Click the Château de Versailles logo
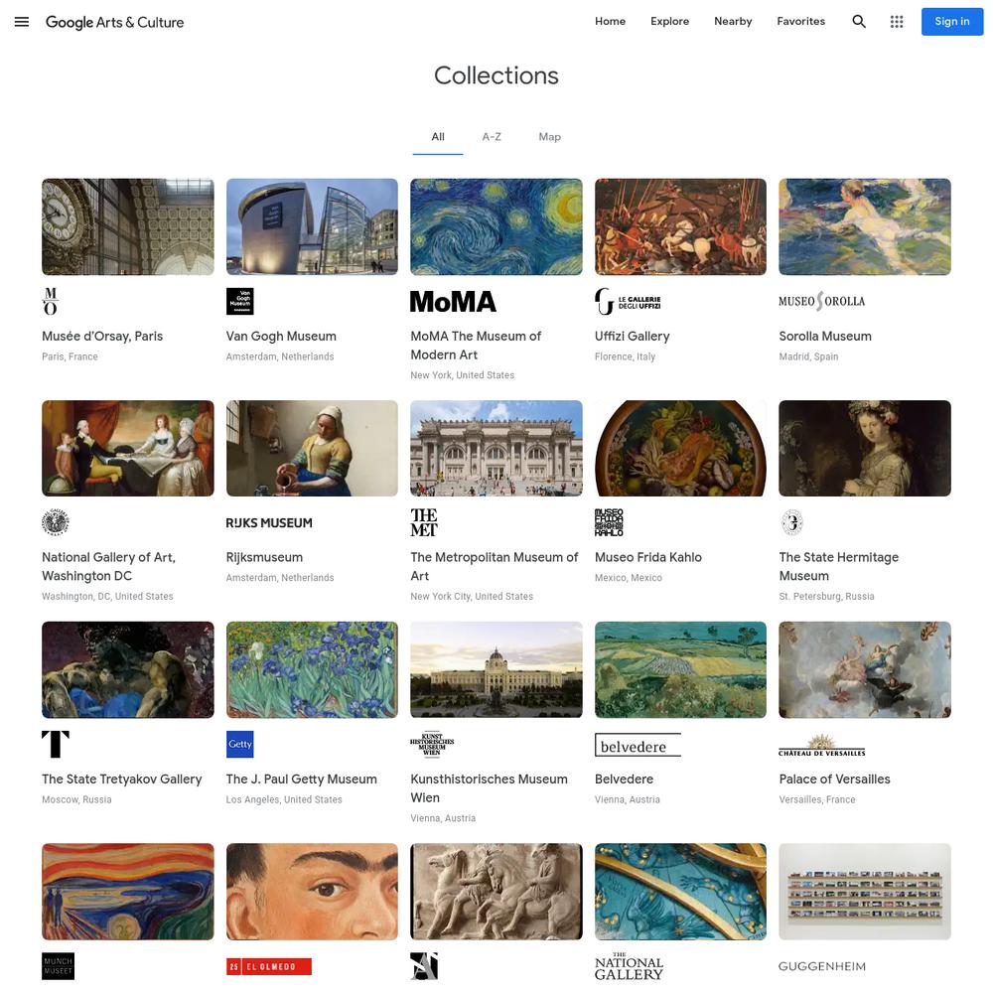Screen dimensions: 993x993 821,745
